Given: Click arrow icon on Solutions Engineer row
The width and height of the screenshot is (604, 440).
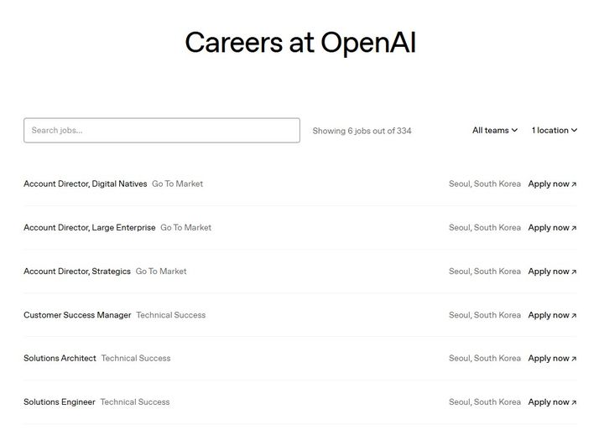Looking at the screenshot, I should 574,402.
